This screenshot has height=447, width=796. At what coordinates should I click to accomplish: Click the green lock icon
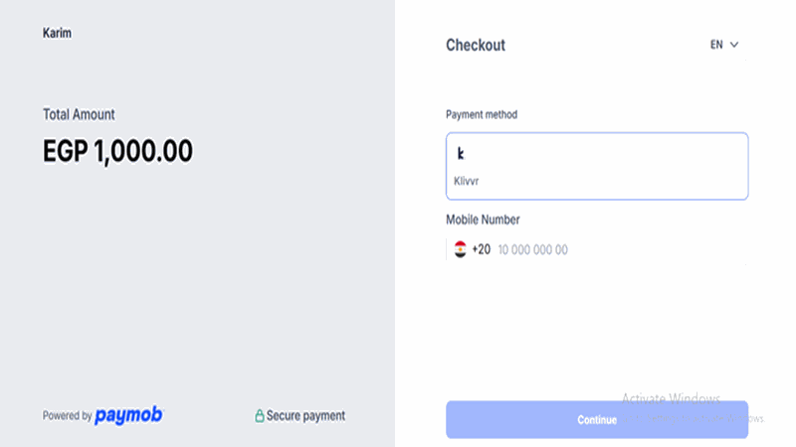(260, 416)
